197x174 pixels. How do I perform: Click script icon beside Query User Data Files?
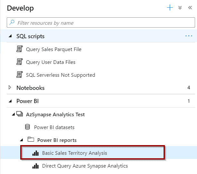click(20, 62)
